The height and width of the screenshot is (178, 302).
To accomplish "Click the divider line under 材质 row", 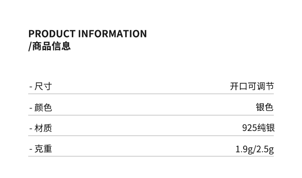I will [151, 136].
